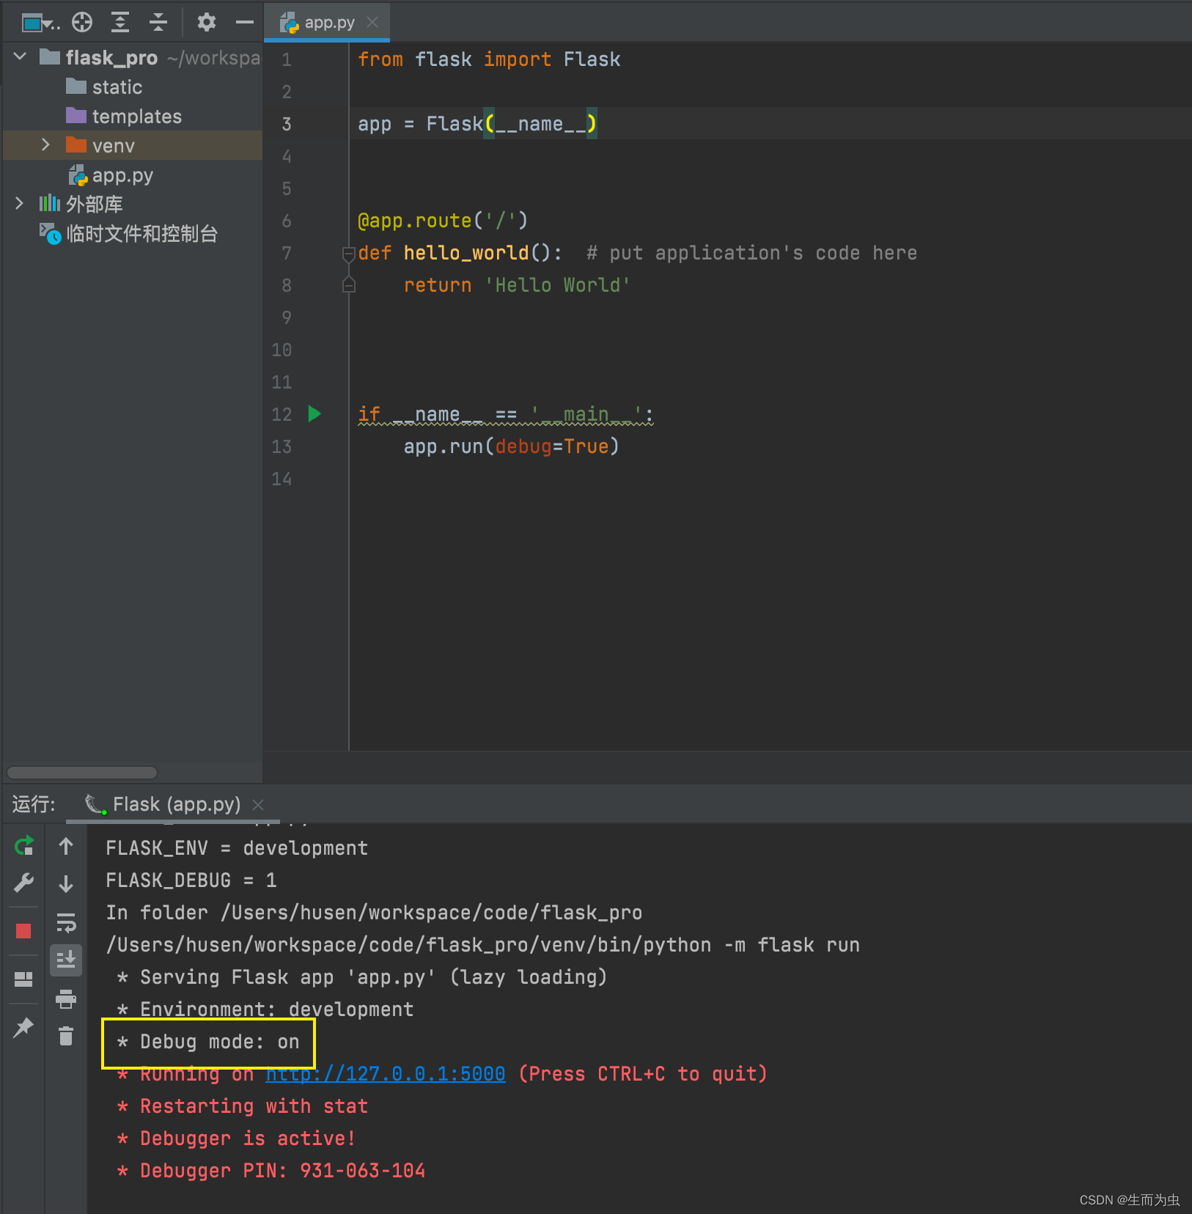Close the app.py editor tab
The width and height of the screenshot is (1192, 1214).
tap(372, 23)
